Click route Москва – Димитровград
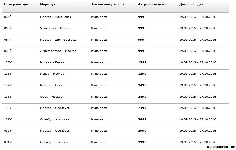Image resolution: width=236 pixels, height=150 pixels. pos(58,40)
